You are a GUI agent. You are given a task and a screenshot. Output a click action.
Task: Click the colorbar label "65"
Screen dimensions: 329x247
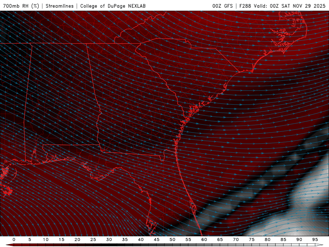(220, 240)
